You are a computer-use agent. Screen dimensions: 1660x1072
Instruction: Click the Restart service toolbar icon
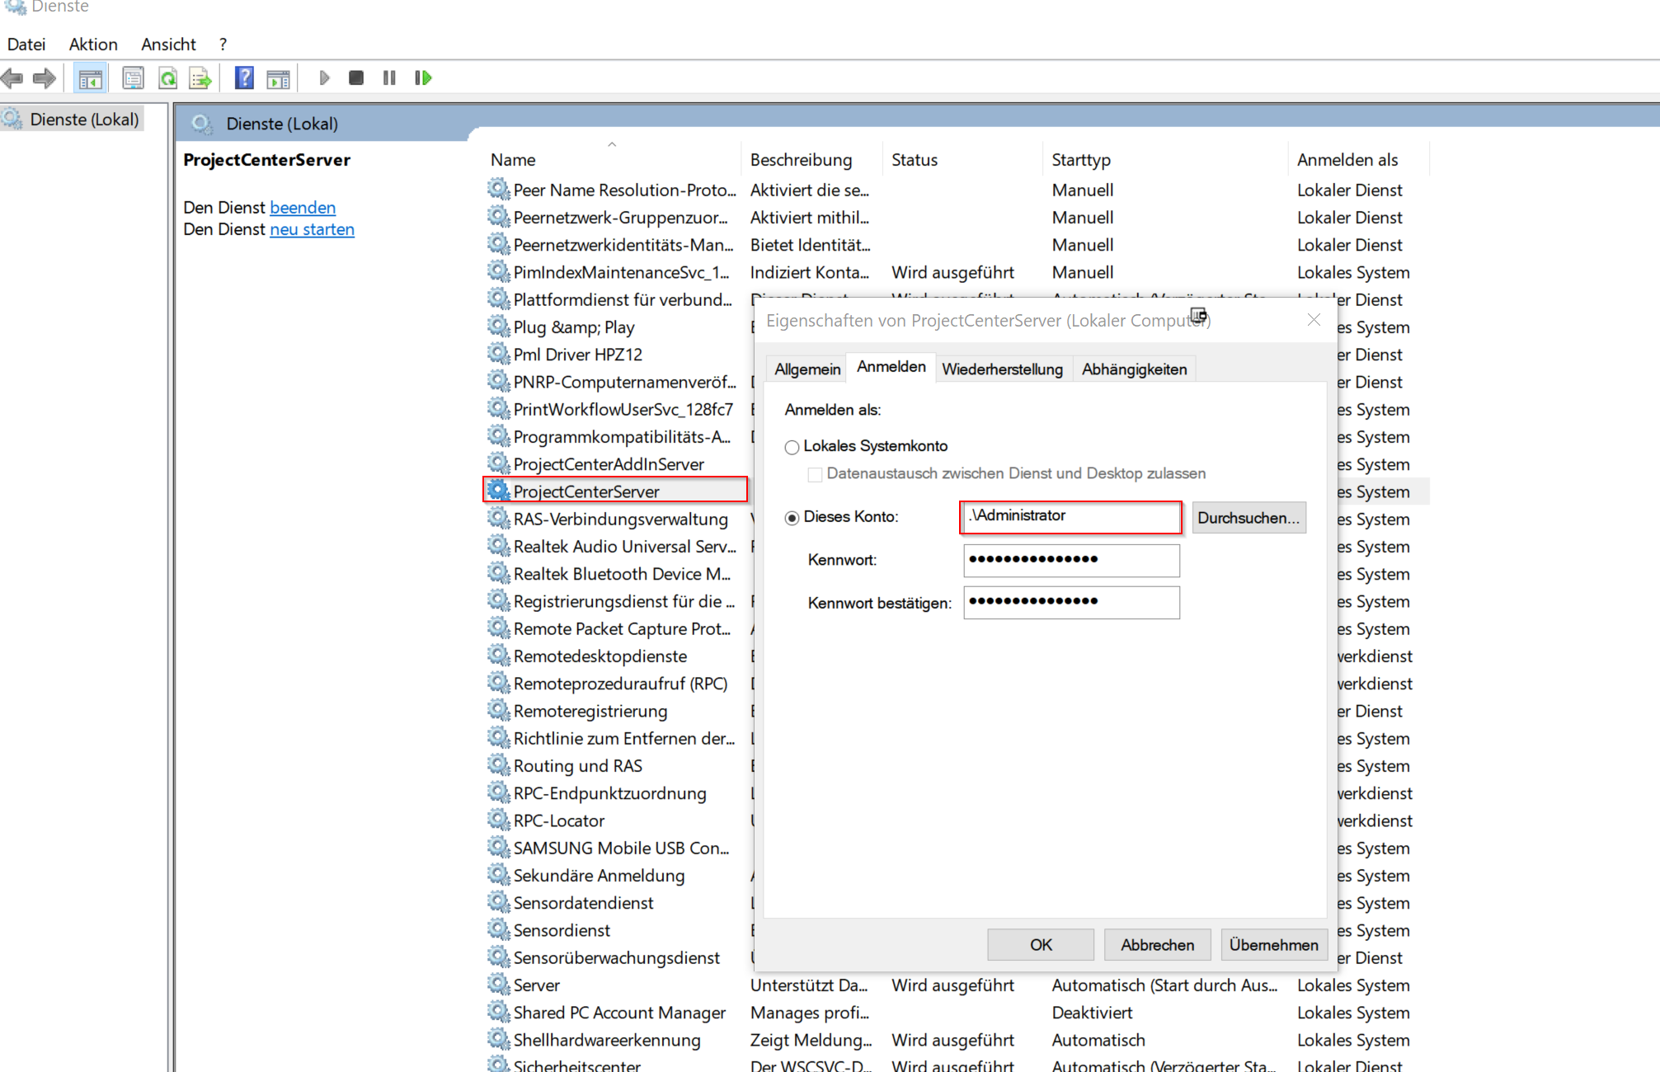[x=423, y=78]
